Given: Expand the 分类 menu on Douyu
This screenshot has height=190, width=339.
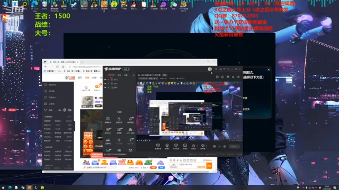Looking at the screenshot, I should pyautogui.click(x=94, y=78).
